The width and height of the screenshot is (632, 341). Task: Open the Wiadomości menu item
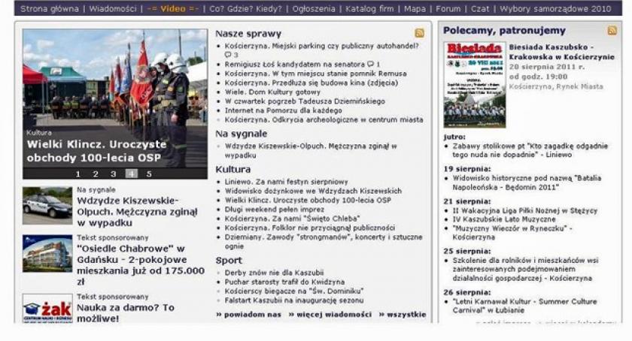[112, 8]
